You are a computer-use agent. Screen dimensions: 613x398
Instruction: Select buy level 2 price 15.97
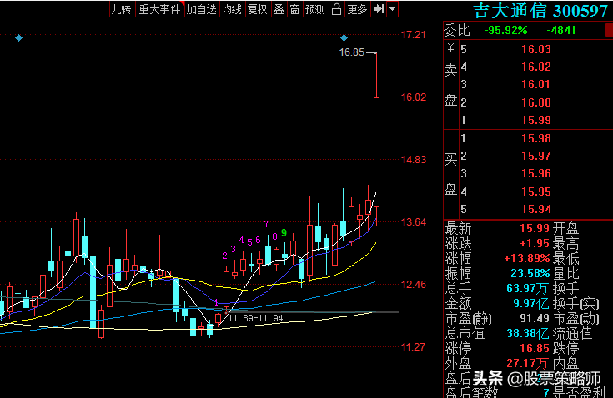tap(536, 156)
